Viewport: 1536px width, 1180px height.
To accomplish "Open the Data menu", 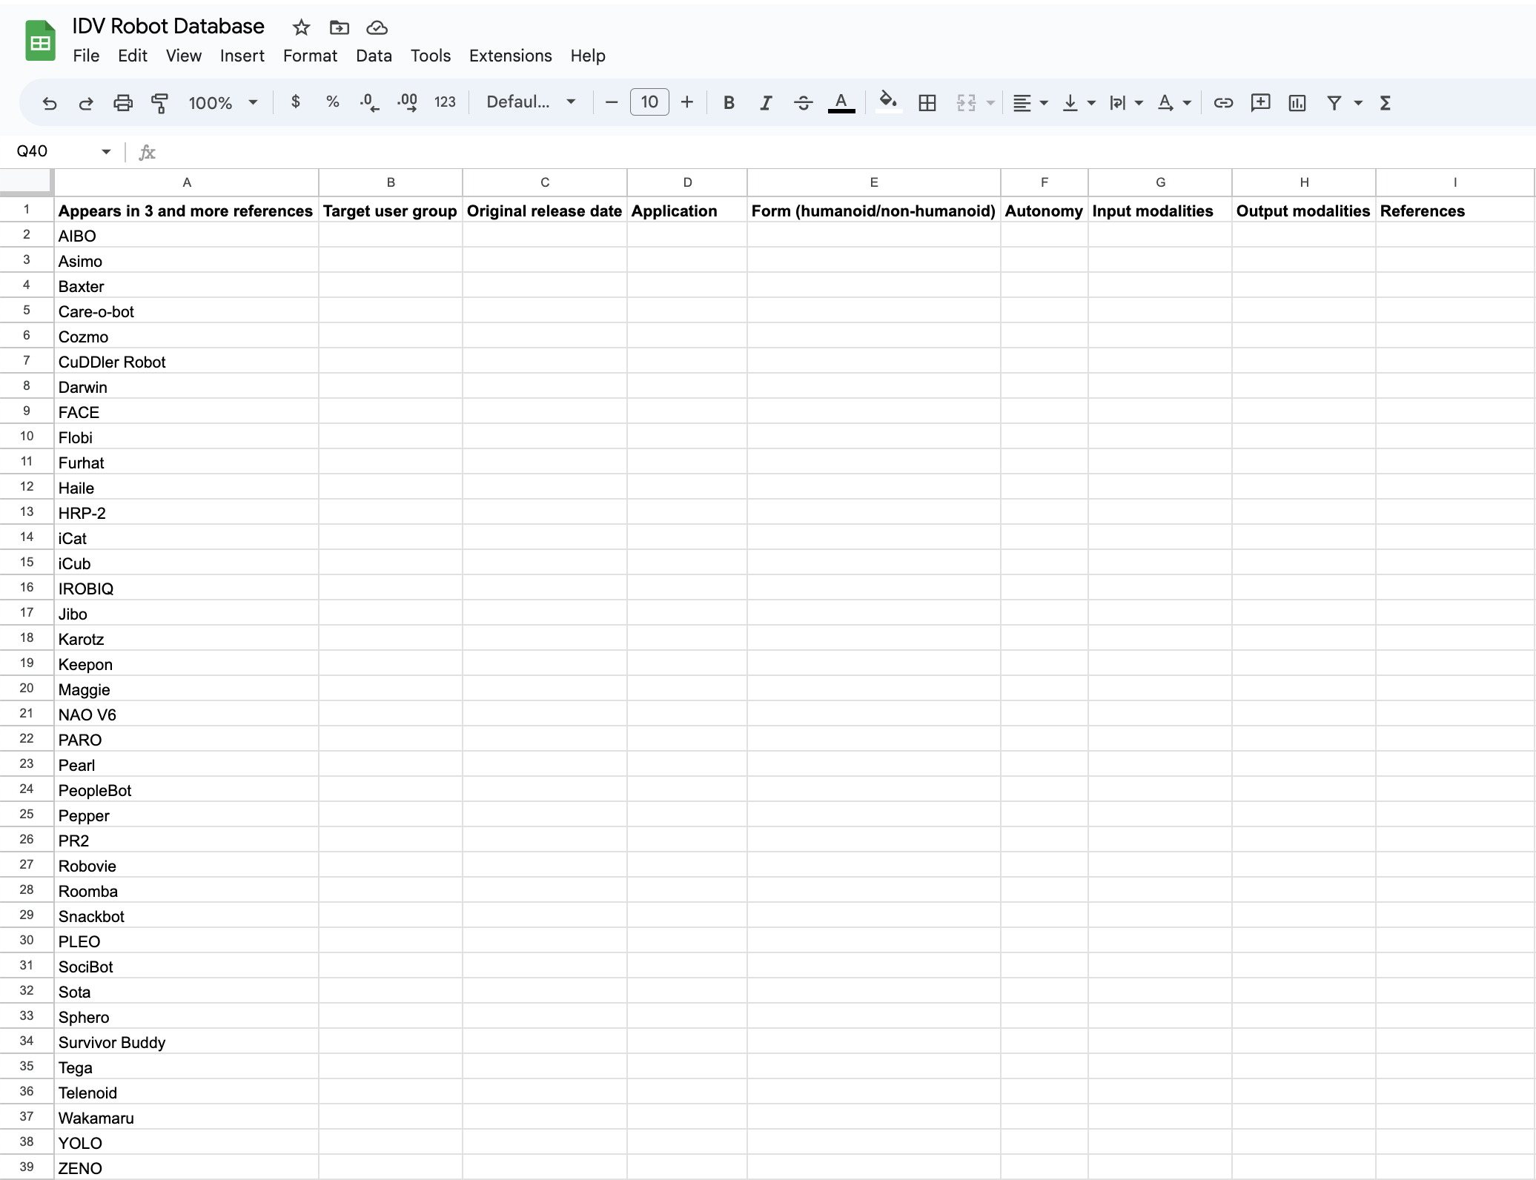I will click(372, 56).
